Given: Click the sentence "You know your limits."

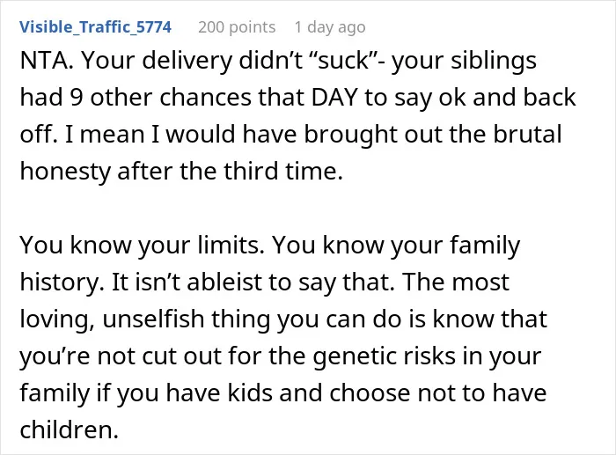Looking at the screenshot, I should click(142, 246).
